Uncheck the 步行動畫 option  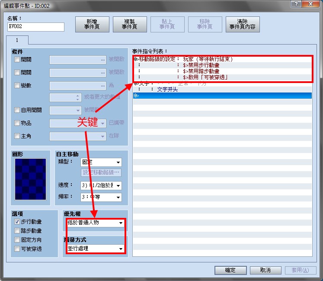point(17,221)
